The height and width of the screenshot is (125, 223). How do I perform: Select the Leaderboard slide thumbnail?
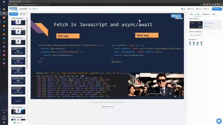point(18,100)
